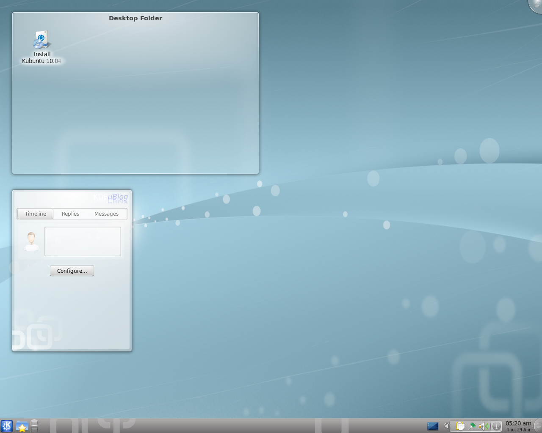Screen dimensions: 542x433
Task: Select the Install Kubuntu 10.04 icon
Action: coord(42,47)
